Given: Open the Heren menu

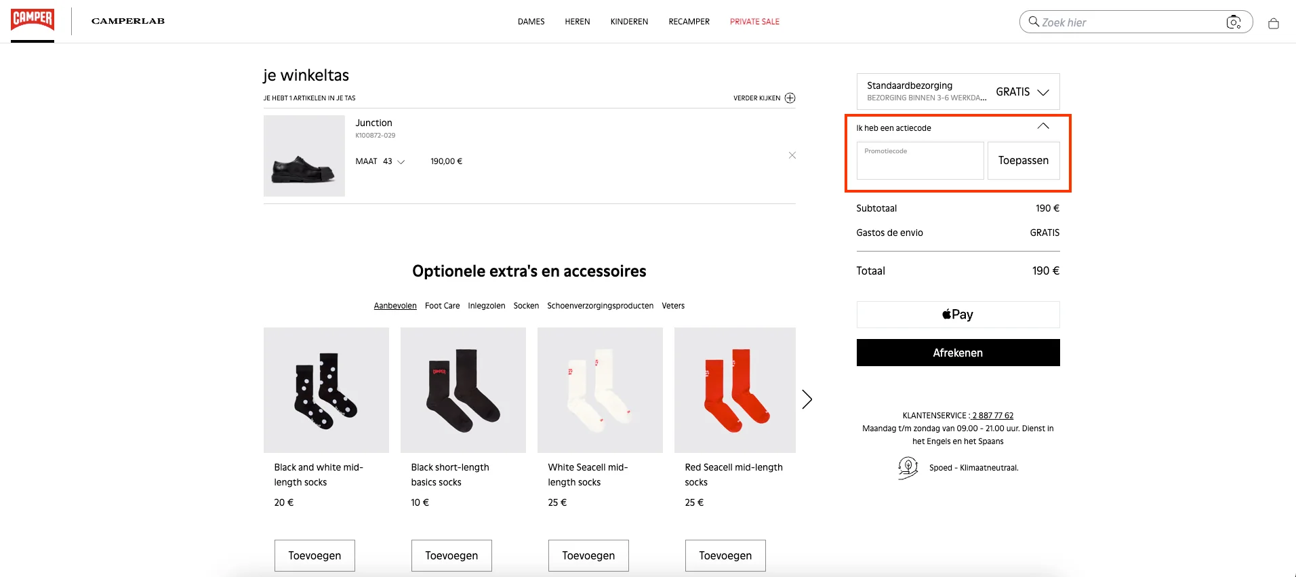Looking at the screenshot, I should coord(577,22).
